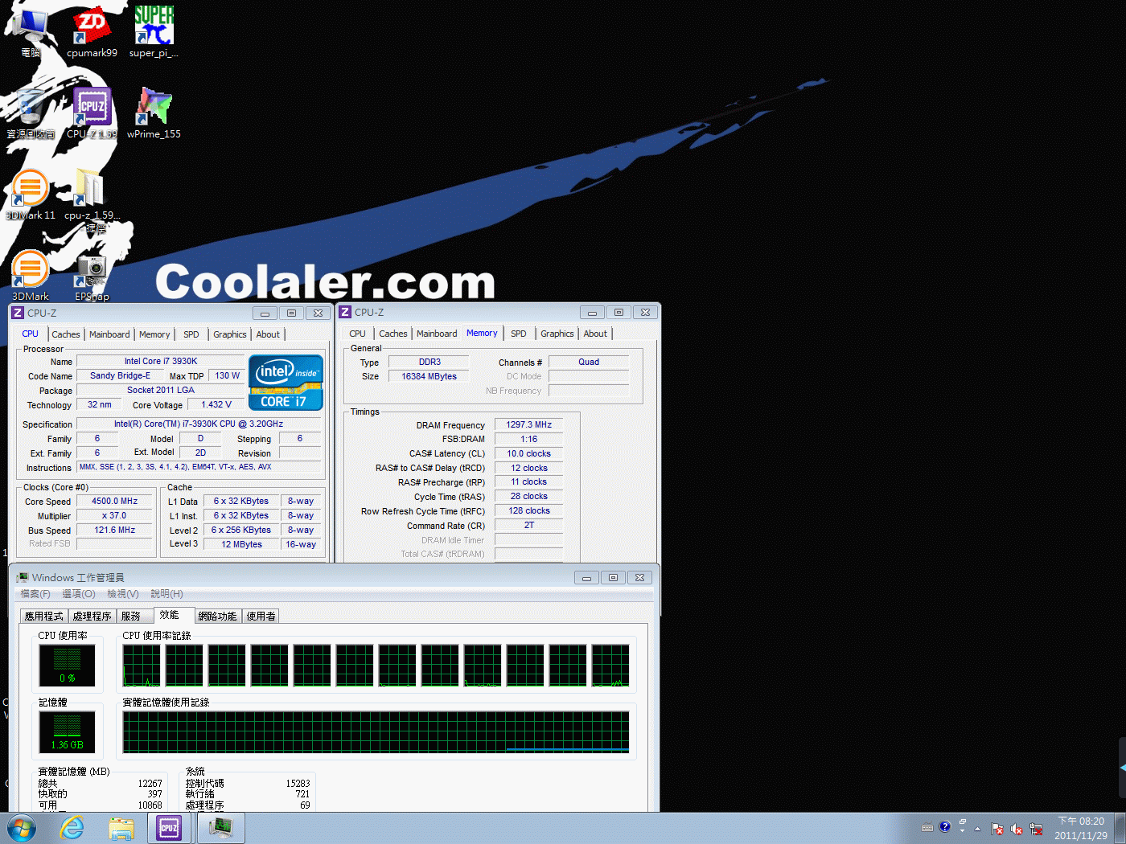Click Core Speed value 4500.0 MHz
The width and height of the screenshot is (1126, 844).
tap(115, 501)
